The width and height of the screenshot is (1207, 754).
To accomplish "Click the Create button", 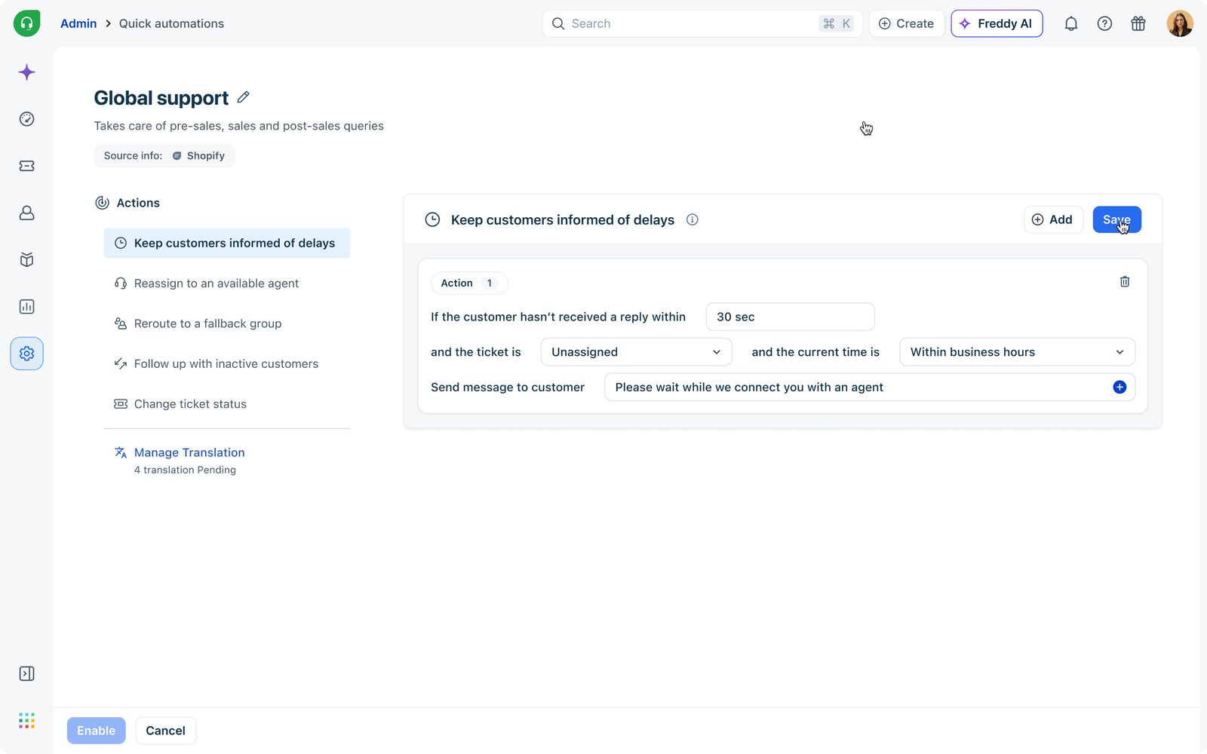I will click(906, 23).
